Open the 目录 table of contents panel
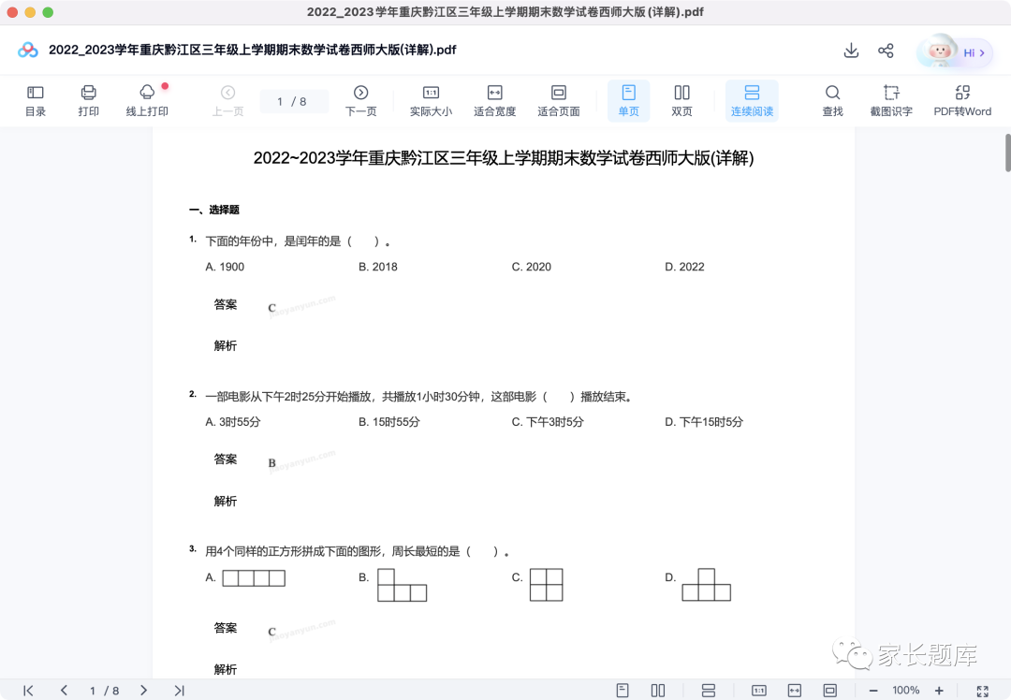The width and height of the screenshot is (1011, 700). (36, 101)
